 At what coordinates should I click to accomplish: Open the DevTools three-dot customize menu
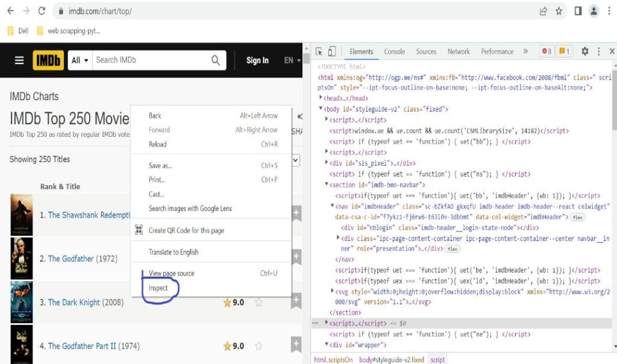tap(598, 51)
